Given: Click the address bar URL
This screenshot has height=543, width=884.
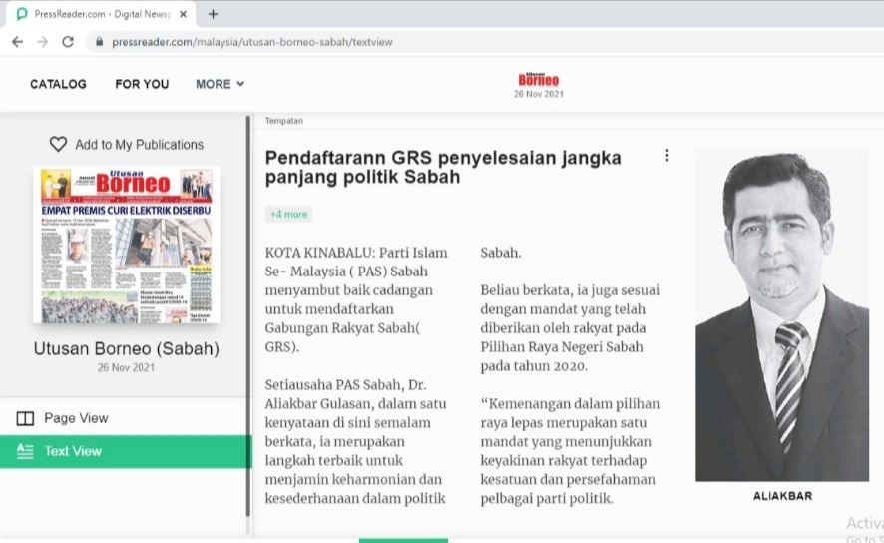Looking at the screenshot, I should click(252, 42).
